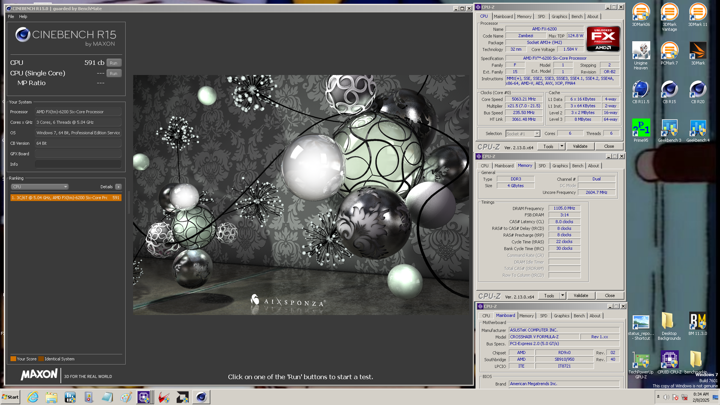Open the Cinebench File menu

pyautogui.click(x=11, y=16)
